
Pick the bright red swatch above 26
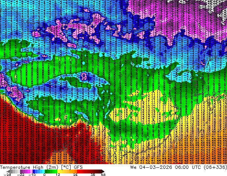click(78, 171)
